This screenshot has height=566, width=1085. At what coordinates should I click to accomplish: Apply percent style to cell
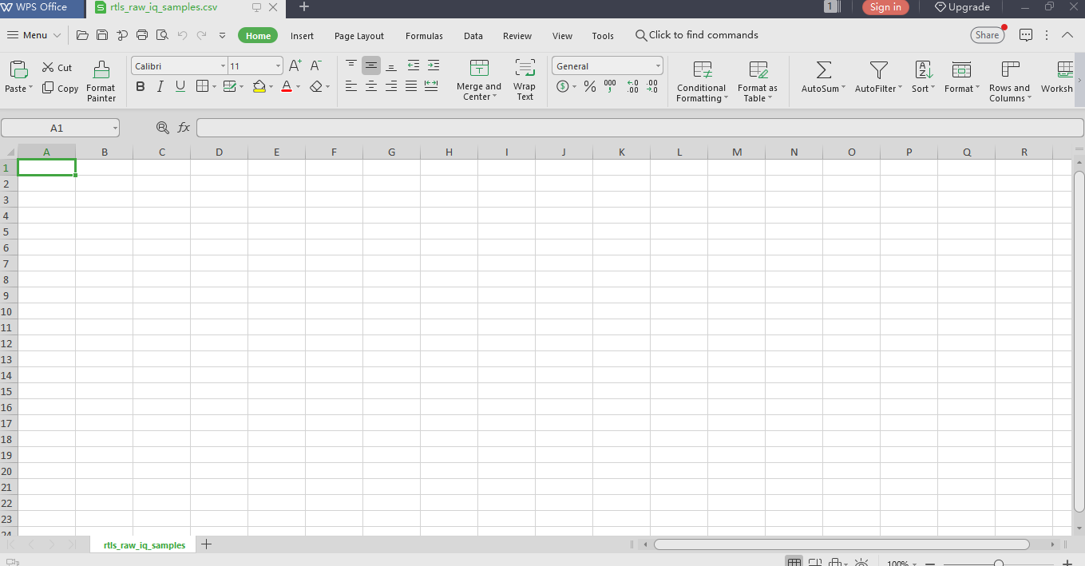click(590, 86)
